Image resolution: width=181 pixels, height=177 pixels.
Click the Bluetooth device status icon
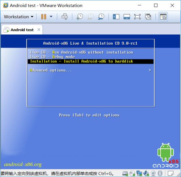coord(160,173)
